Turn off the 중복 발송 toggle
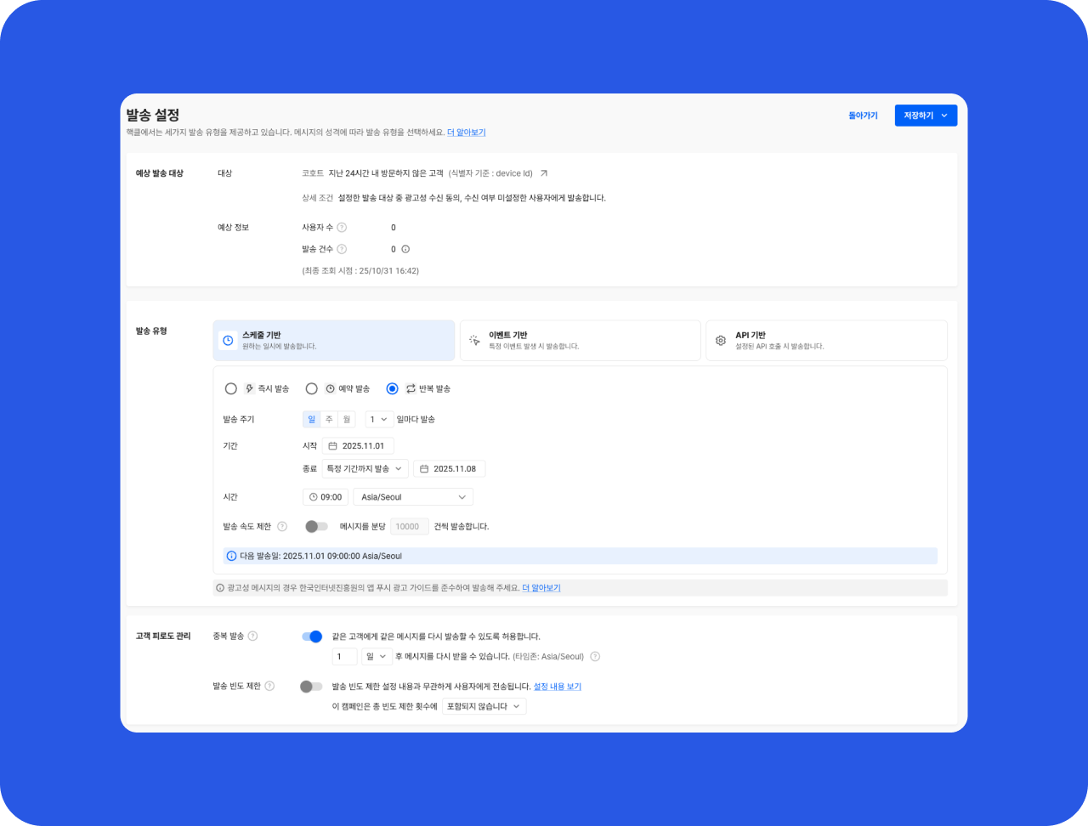Image resolution: width=1088 pixels, height=826 pixels. (312, 636)
